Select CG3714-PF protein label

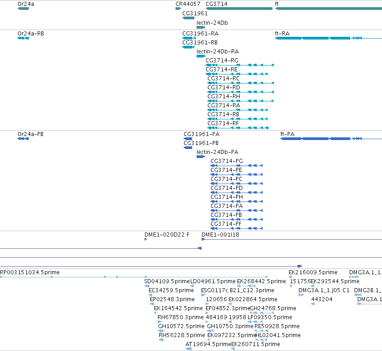pos(226,224)
